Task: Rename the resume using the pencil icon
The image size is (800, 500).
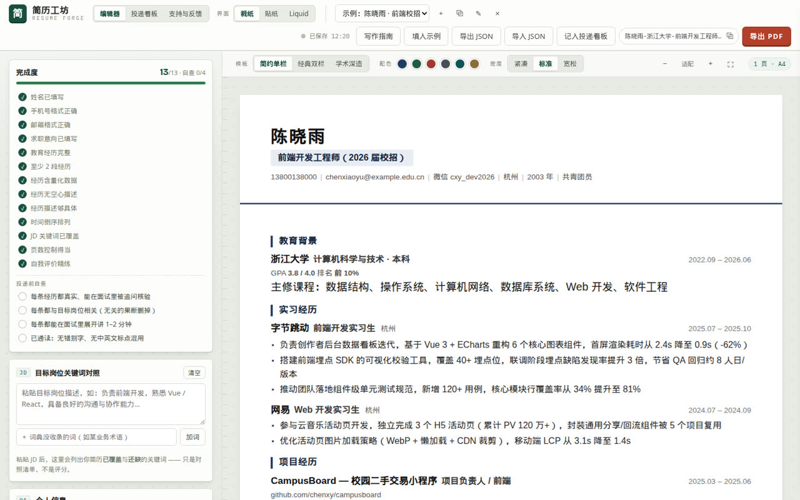Action: 478,14
